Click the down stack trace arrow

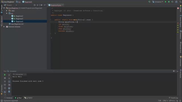[9, 78]
